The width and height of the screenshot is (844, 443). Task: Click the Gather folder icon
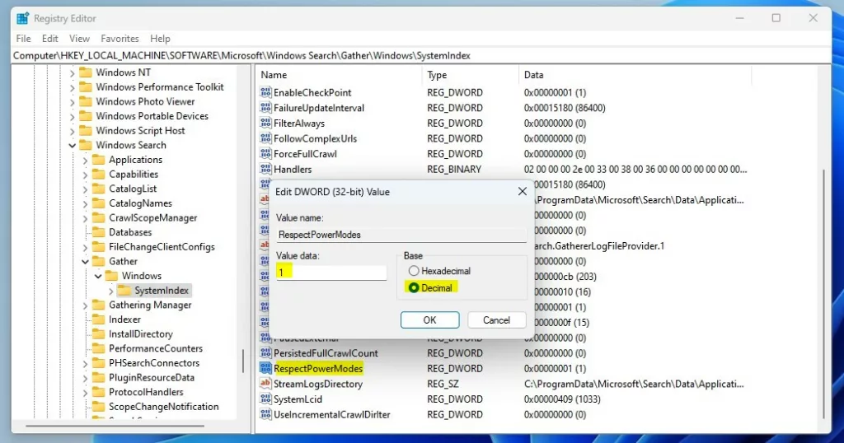pos(99,261)
